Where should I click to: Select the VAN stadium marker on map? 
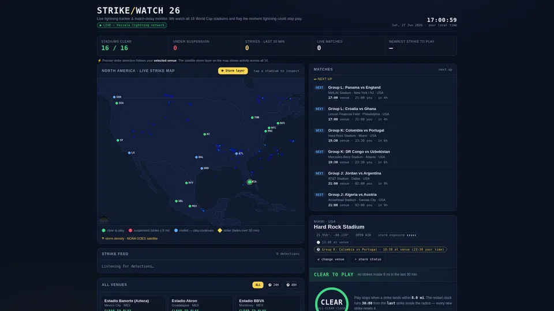pos(114,97)
